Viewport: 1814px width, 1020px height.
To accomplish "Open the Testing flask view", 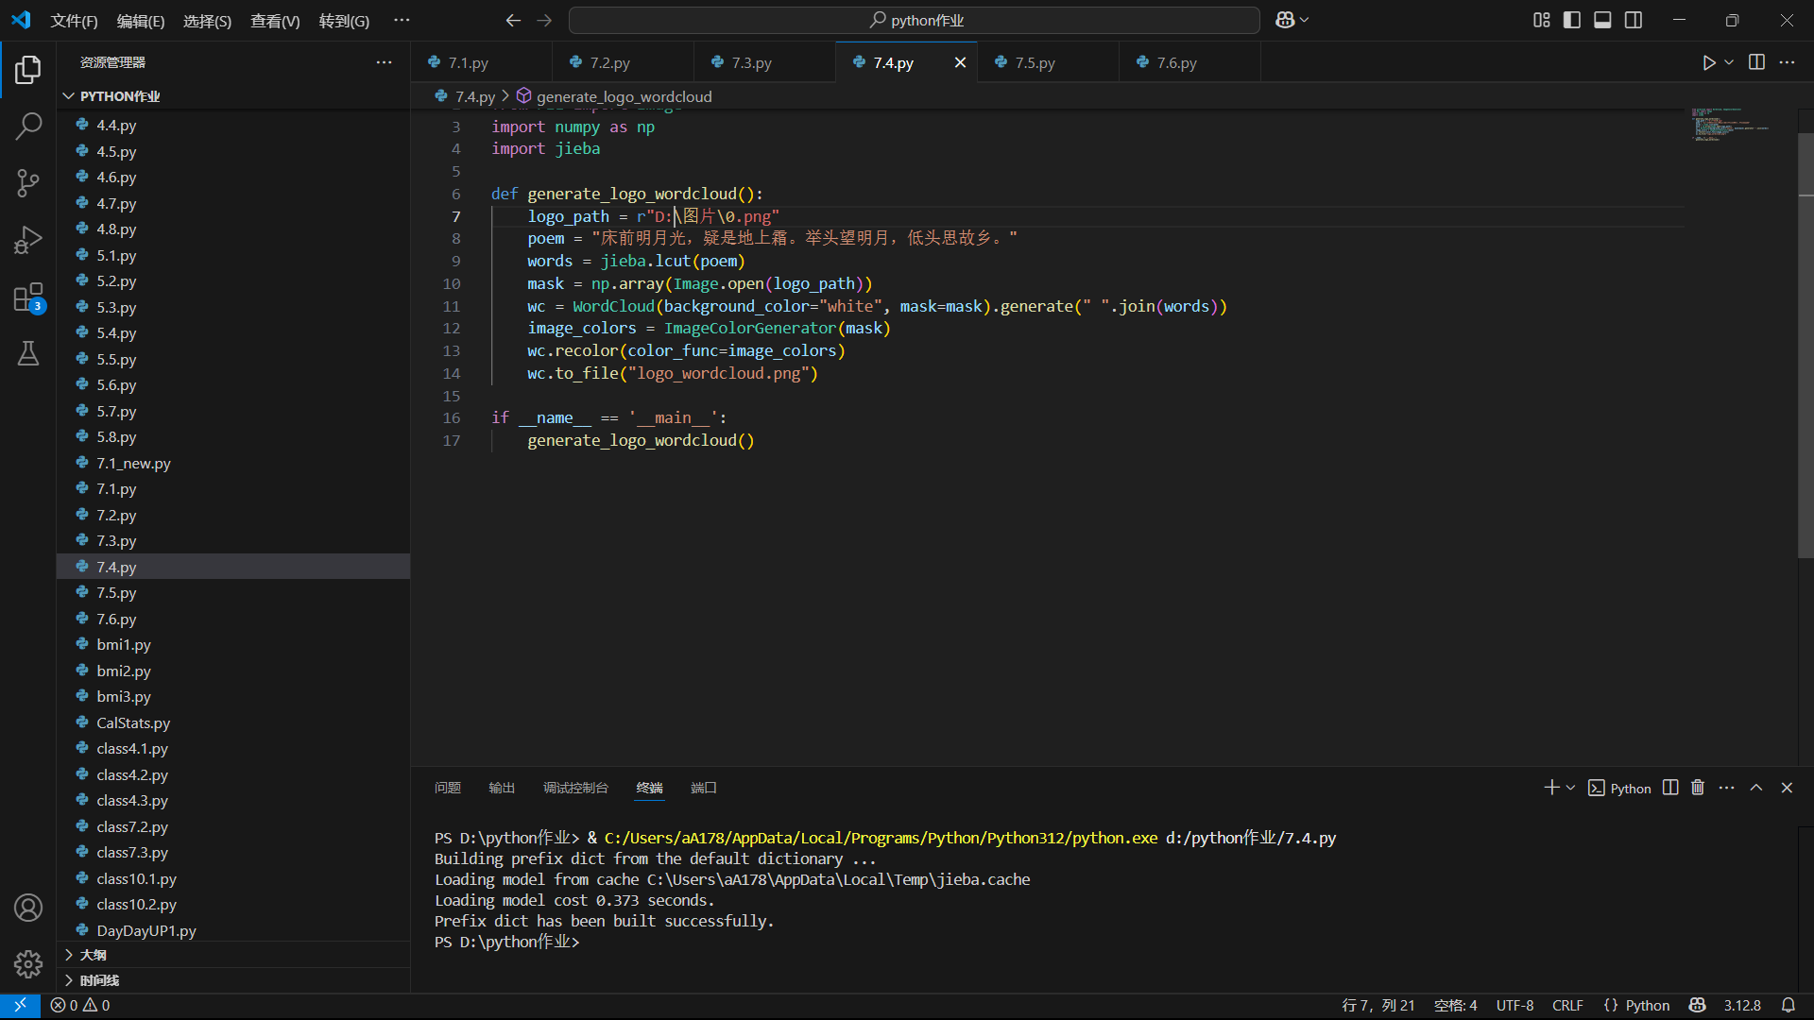I will point(28,353).
